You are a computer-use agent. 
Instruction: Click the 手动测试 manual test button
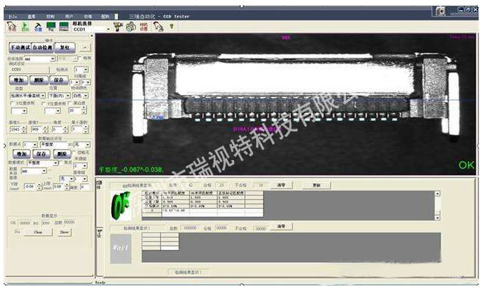pyautogui.click(x=20, y=47)
